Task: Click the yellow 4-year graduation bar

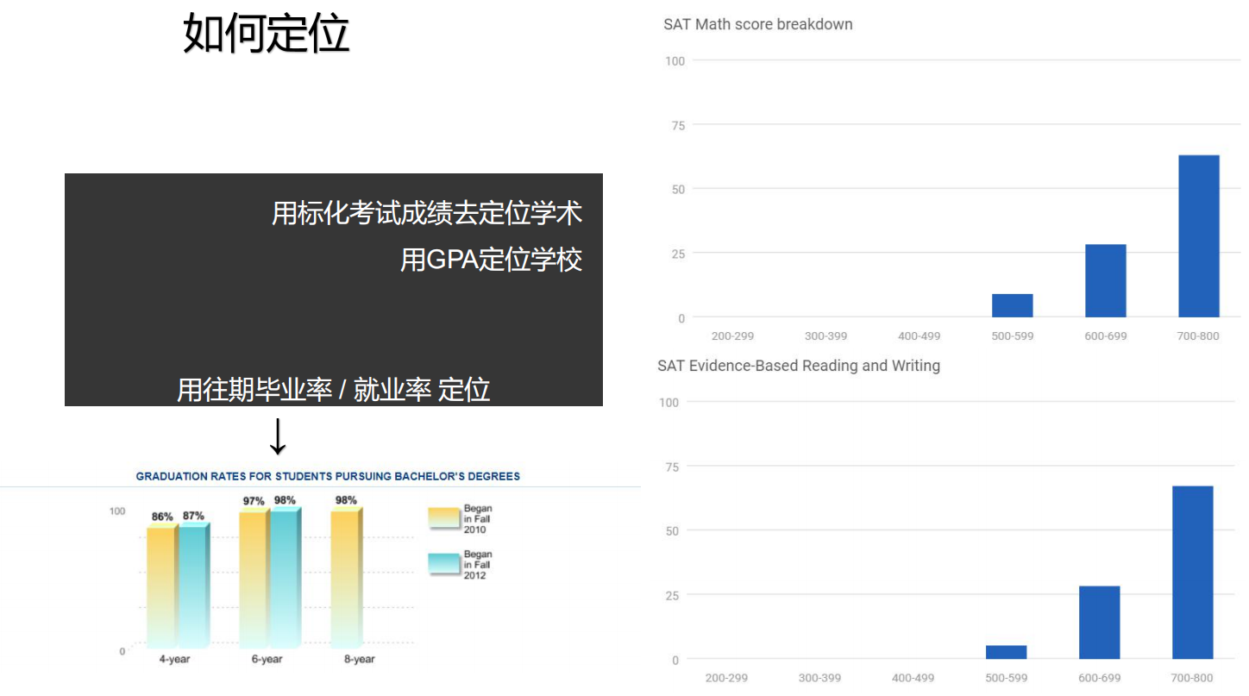Action: pyautogui.click(x=162, y=586)
